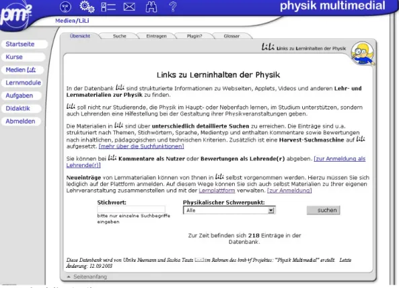399x288 pixels.
Task: Open the question mark help icon
Action: tap(173, 7)
